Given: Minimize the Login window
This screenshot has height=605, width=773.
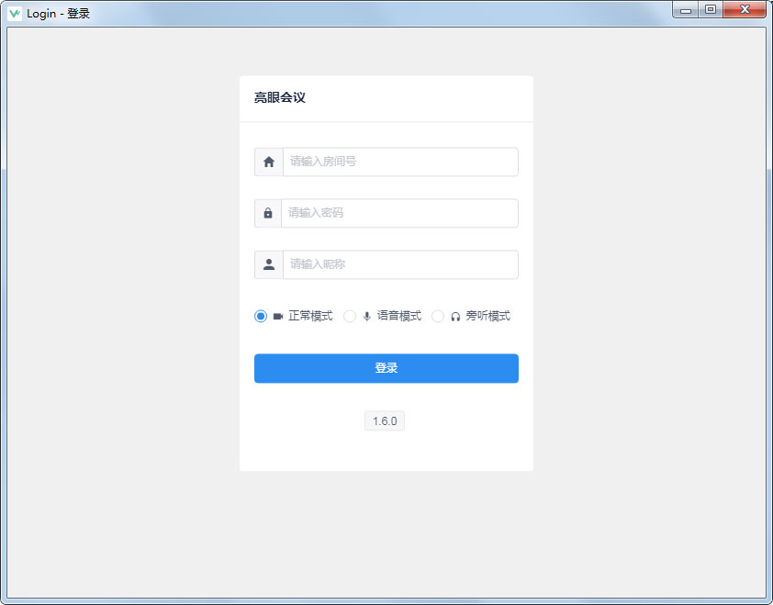Looking at the screenshot, I should pyautogui.click(x=685, y=9).
